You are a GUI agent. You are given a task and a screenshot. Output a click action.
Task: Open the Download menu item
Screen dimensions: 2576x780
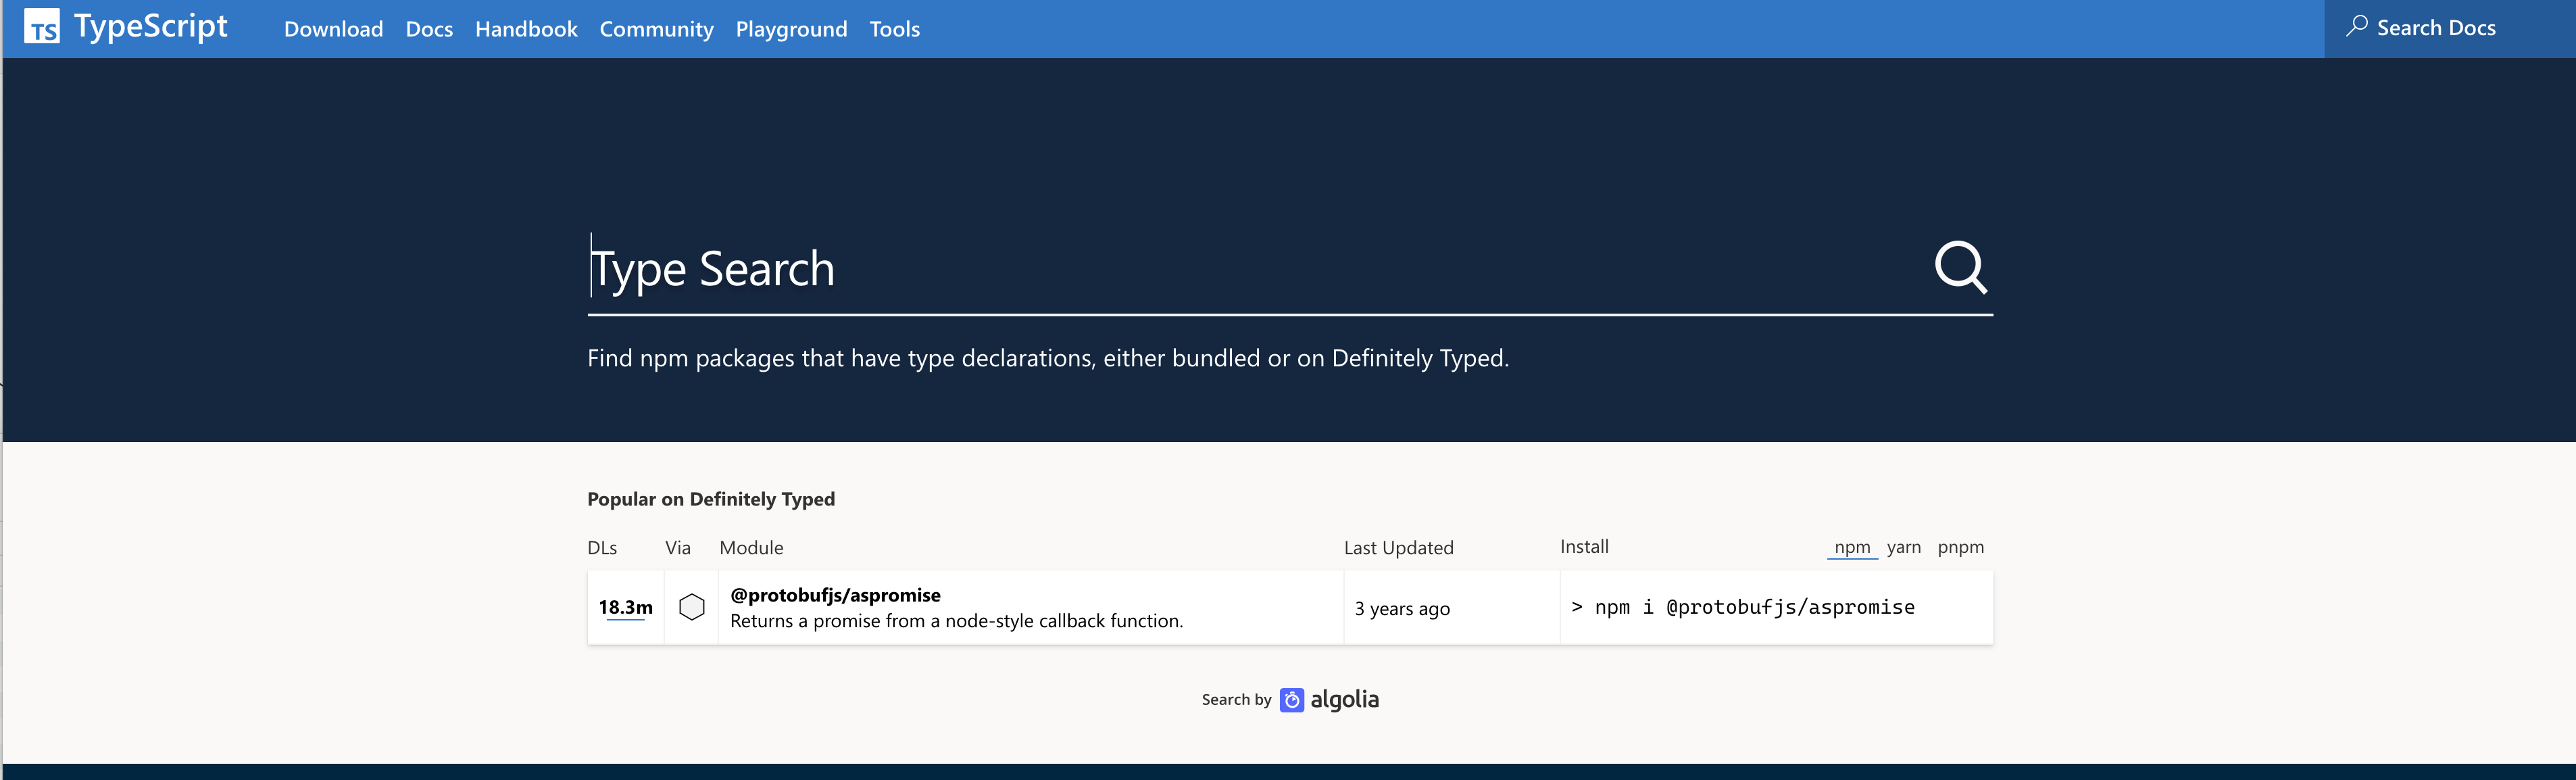333,29
